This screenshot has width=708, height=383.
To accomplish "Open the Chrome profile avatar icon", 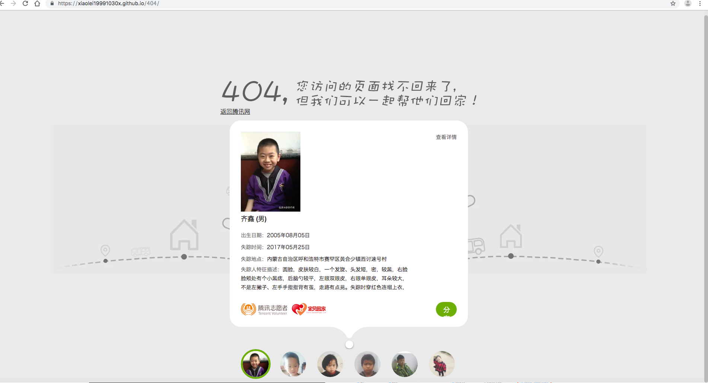I will coord(688,4).
